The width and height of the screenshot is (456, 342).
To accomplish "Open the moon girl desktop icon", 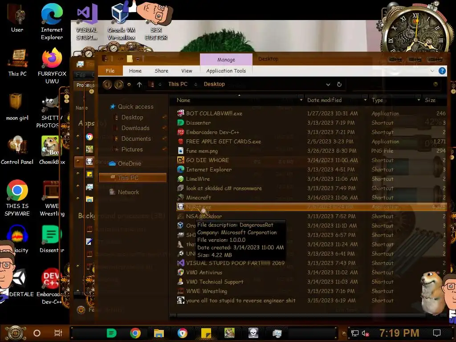I will click(x=17, y=107).
